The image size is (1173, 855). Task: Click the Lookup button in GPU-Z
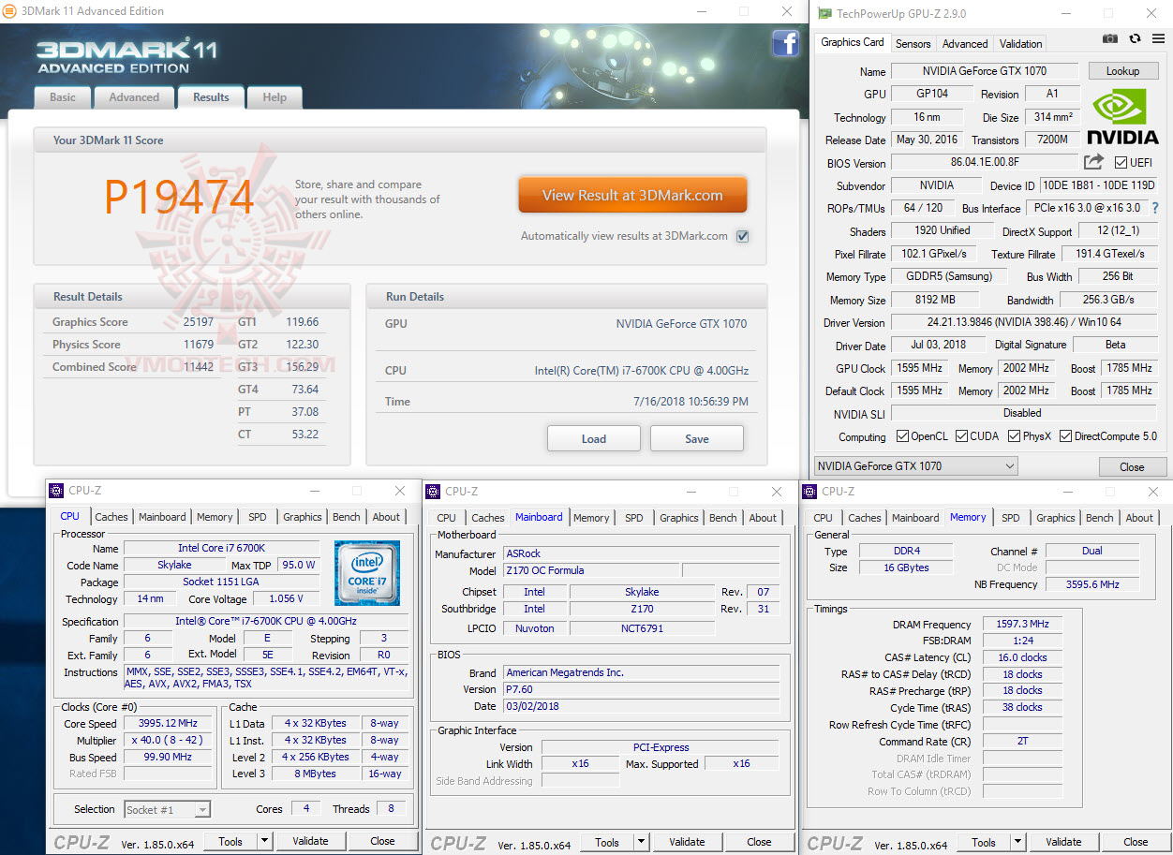1122,71
